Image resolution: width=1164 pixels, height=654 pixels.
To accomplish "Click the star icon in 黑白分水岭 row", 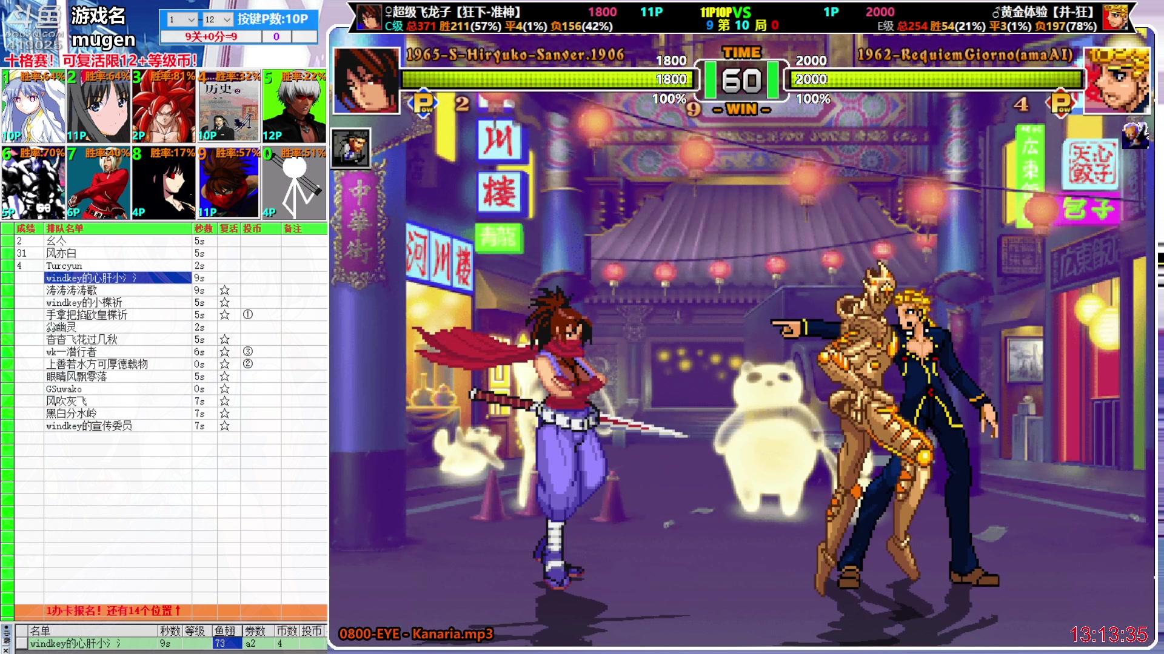I will 224,414.
